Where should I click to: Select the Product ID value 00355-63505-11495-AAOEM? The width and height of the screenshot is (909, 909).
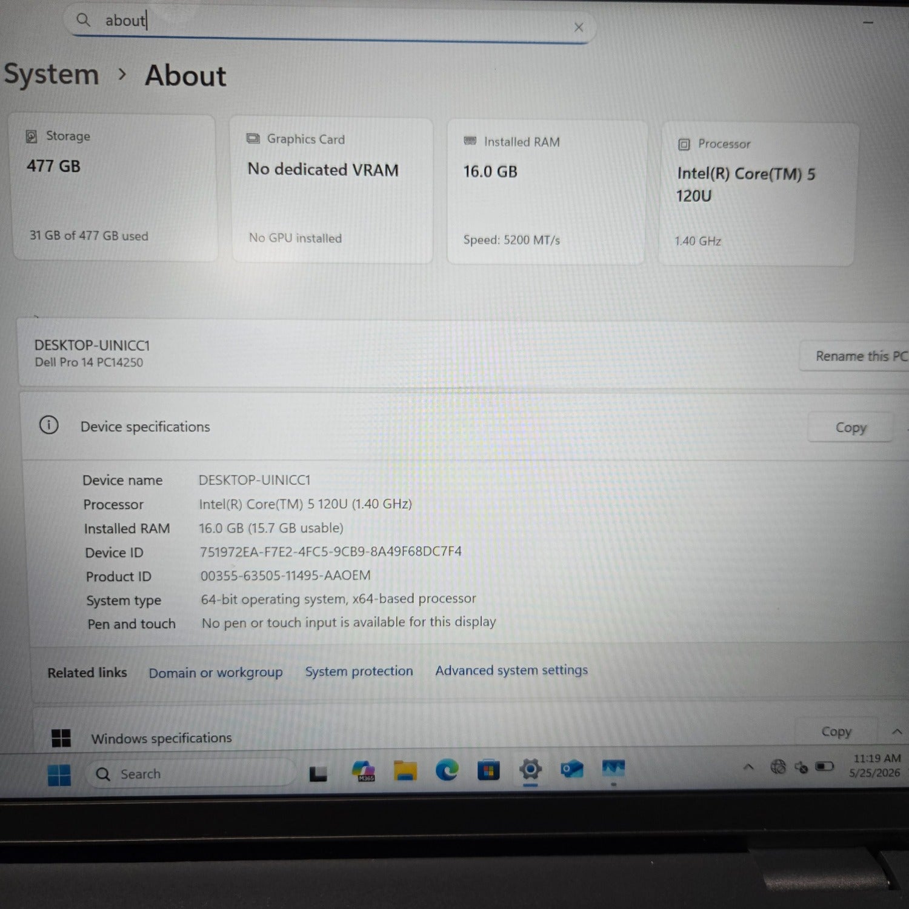[x=285, y=575]
